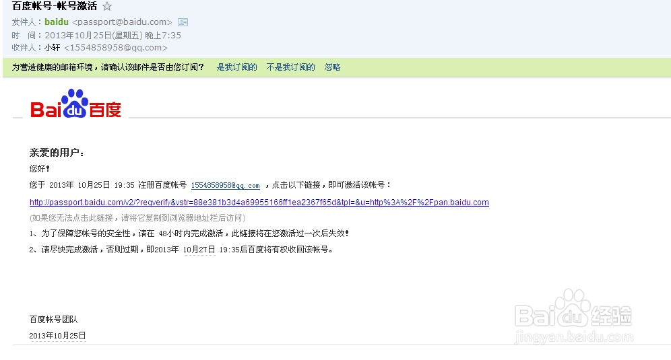Click 不是我订阅的 link
671x360 pixels.
pyautogui.click(x=290, y=67)
